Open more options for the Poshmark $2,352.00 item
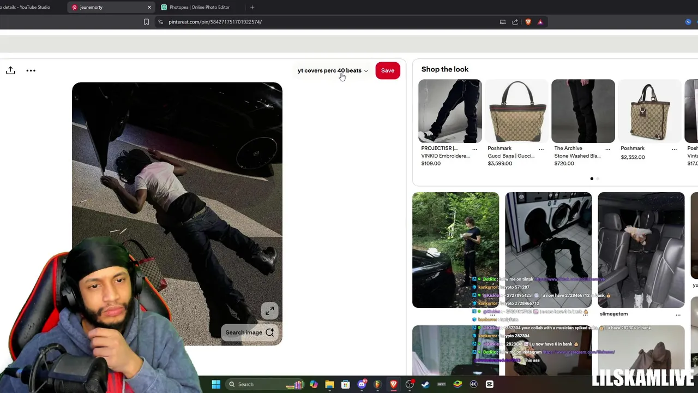 tap(674, 149)
